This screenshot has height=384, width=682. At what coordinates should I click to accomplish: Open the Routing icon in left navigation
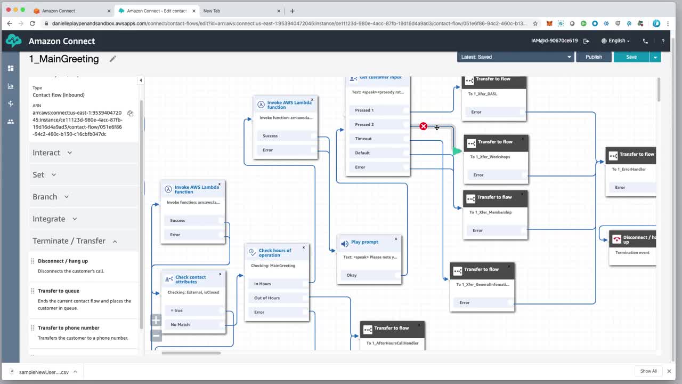pos(10,103)
